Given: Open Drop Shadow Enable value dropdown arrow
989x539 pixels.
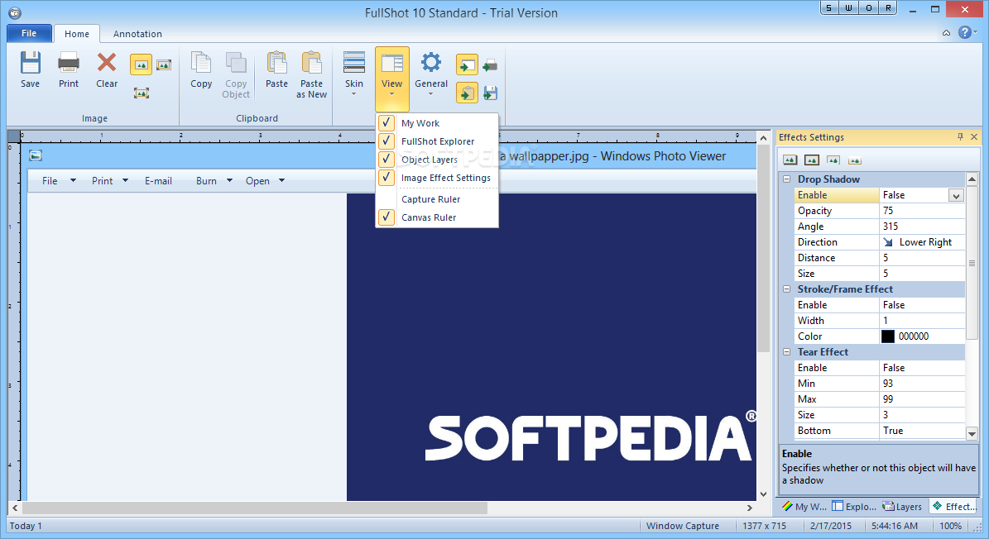Looking at the screenshot, I should click(956, 195).
